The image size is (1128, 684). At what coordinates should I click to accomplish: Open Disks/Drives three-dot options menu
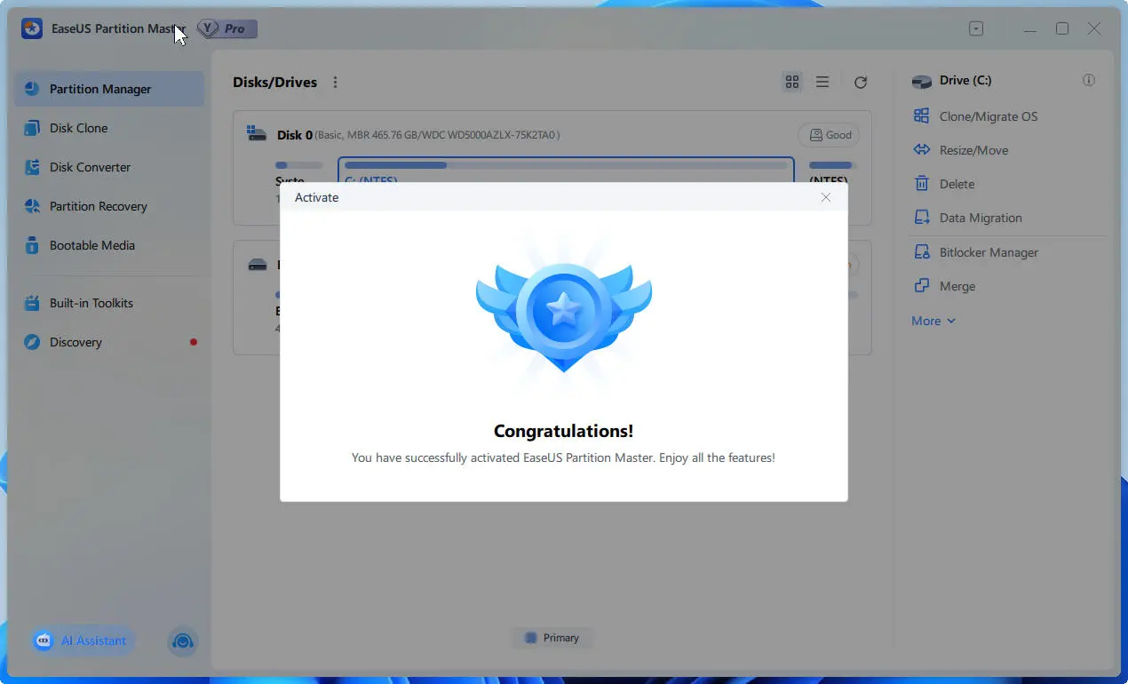[335, 82]
